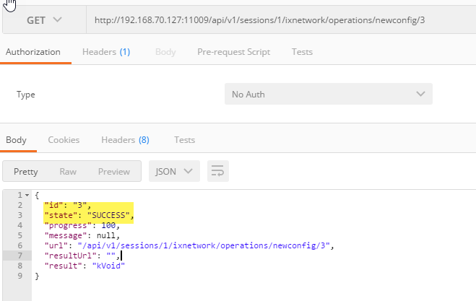The width and height of the screenshot is (476, 301).
Task: Switch to the Authorization tab
Action: coord(33,52)
